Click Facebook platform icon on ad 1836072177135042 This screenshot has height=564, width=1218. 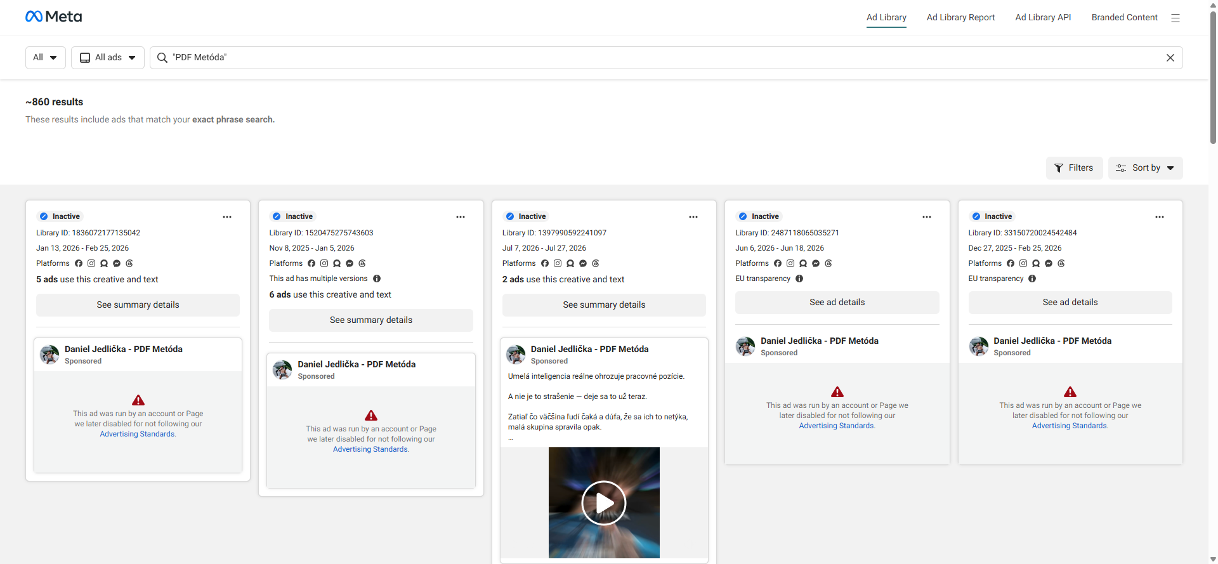click(x=79, y=263)
